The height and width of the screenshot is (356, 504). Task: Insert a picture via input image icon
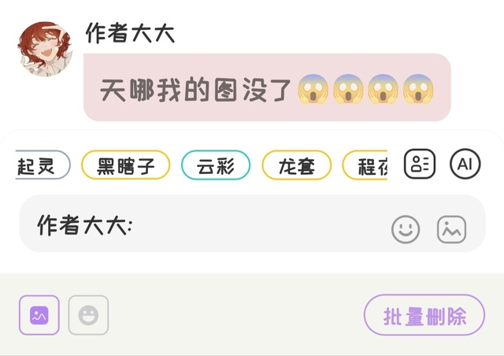[451, 229]
